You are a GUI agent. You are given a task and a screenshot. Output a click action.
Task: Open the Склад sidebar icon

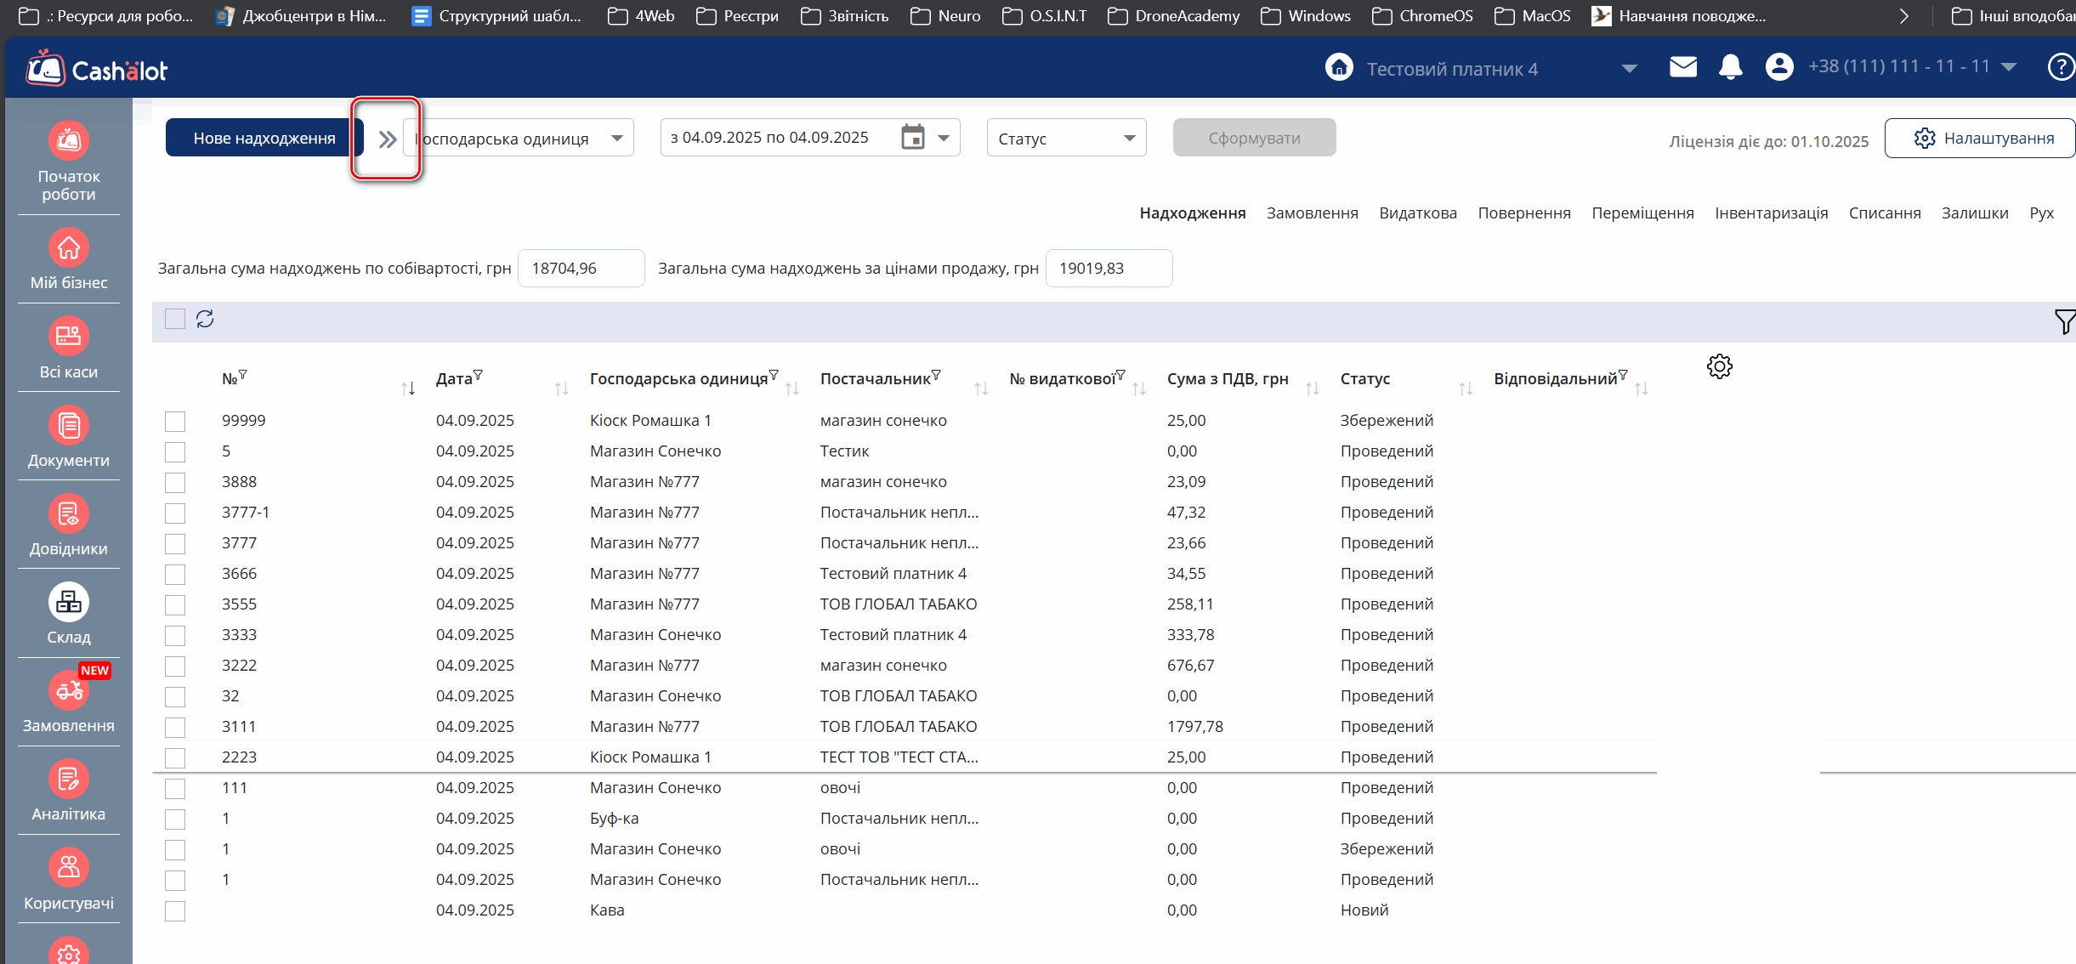click(69, 603)
